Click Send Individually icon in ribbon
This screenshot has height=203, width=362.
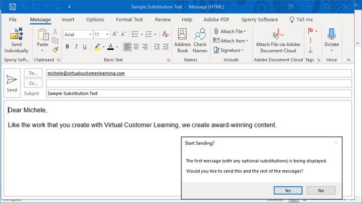(16, 41)
